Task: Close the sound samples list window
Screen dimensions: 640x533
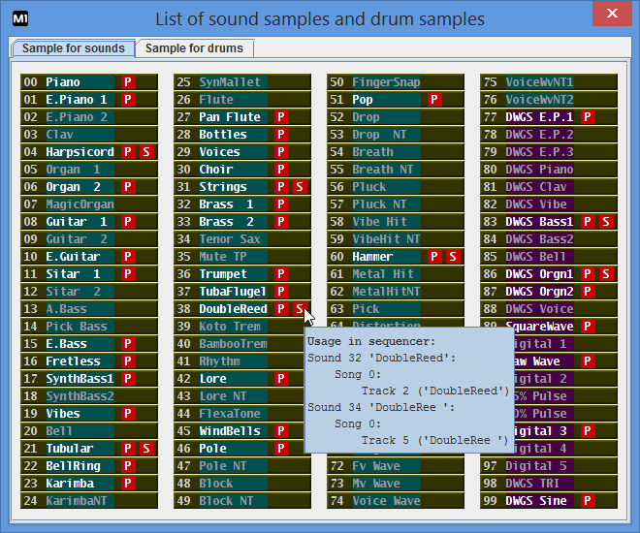Action: [612, 14]
